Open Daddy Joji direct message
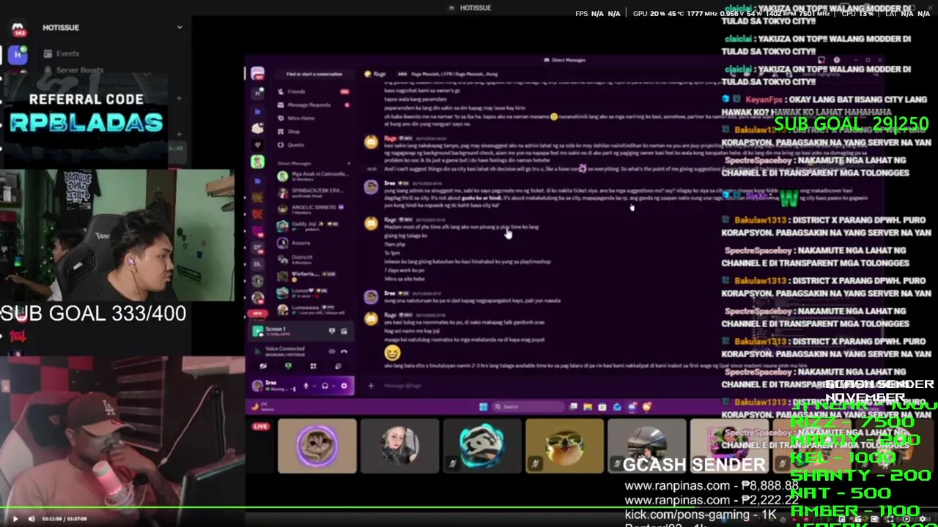The image size is (938, 527). point(314,225)
